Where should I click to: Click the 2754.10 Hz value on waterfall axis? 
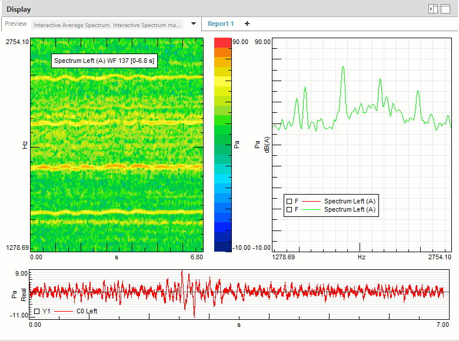pos(18,42)
